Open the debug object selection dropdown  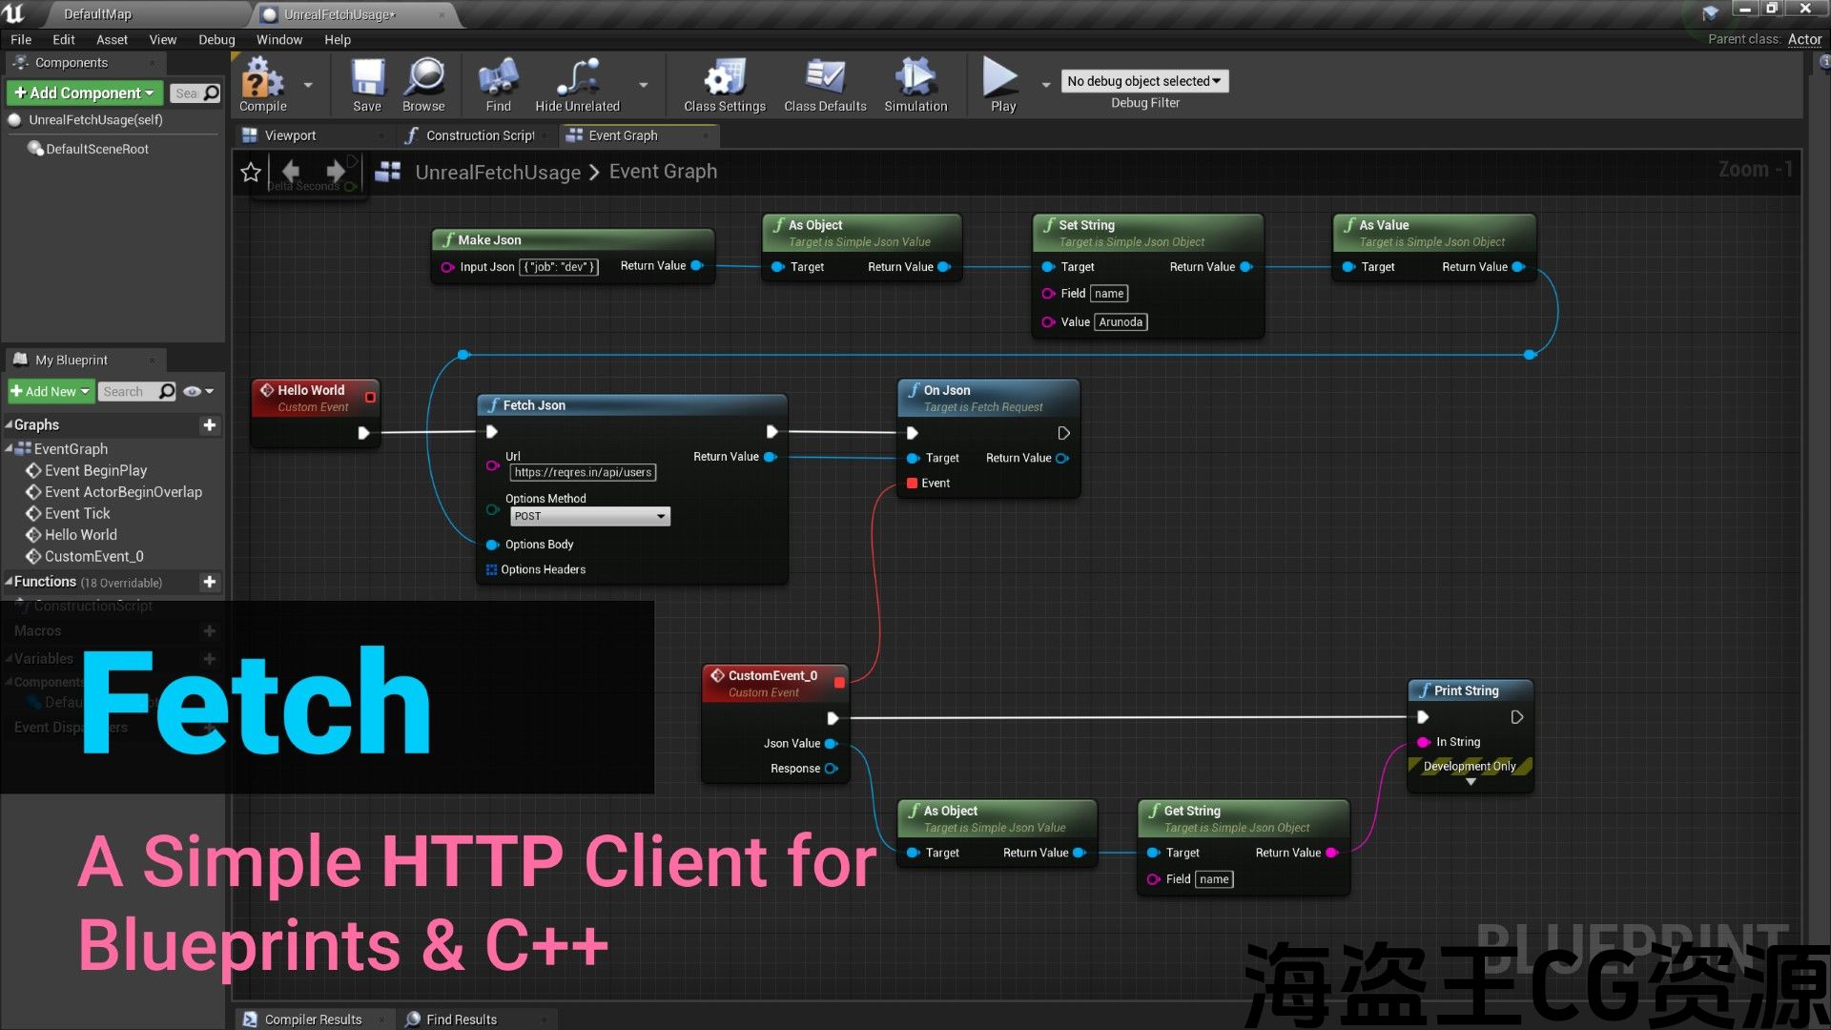1144,81
